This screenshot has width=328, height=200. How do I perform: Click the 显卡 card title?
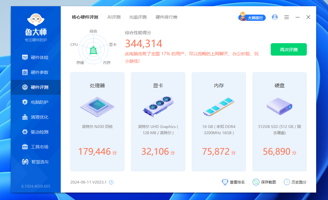(x=158, y=85)
